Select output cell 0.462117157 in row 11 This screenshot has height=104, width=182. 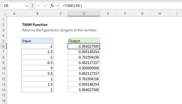pyautogui.click(x=84, y=74)
